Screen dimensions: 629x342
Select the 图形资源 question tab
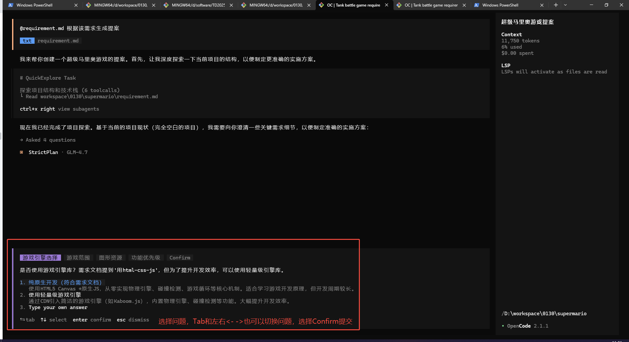click(111, 258)
